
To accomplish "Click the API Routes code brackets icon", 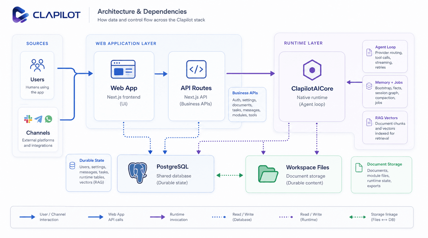I will coord(196,69).
